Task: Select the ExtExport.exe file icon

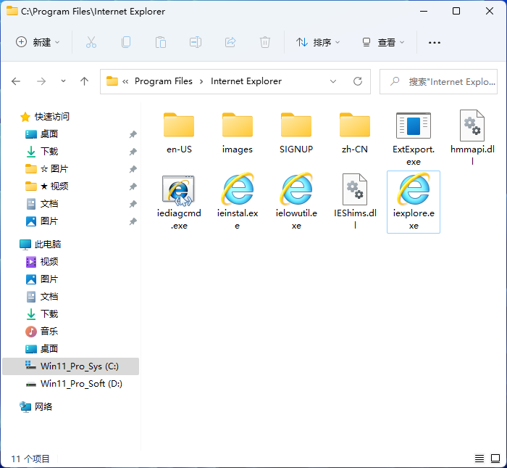Action: 413,126
